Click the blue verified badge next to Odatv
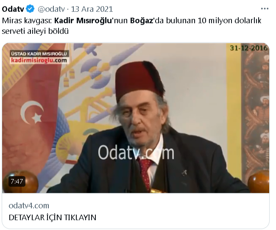Viewport: 276px width, 230px height. pyautogui.click(x=30, y=9)
